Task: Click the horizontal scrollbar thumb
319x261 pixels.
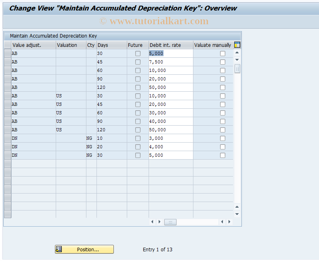Action: click(x=170, y=222)
